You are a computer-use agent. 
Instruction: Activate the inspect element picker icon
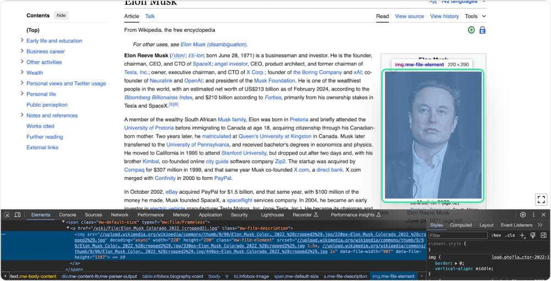pyautogui.click(x=7, y=215)
